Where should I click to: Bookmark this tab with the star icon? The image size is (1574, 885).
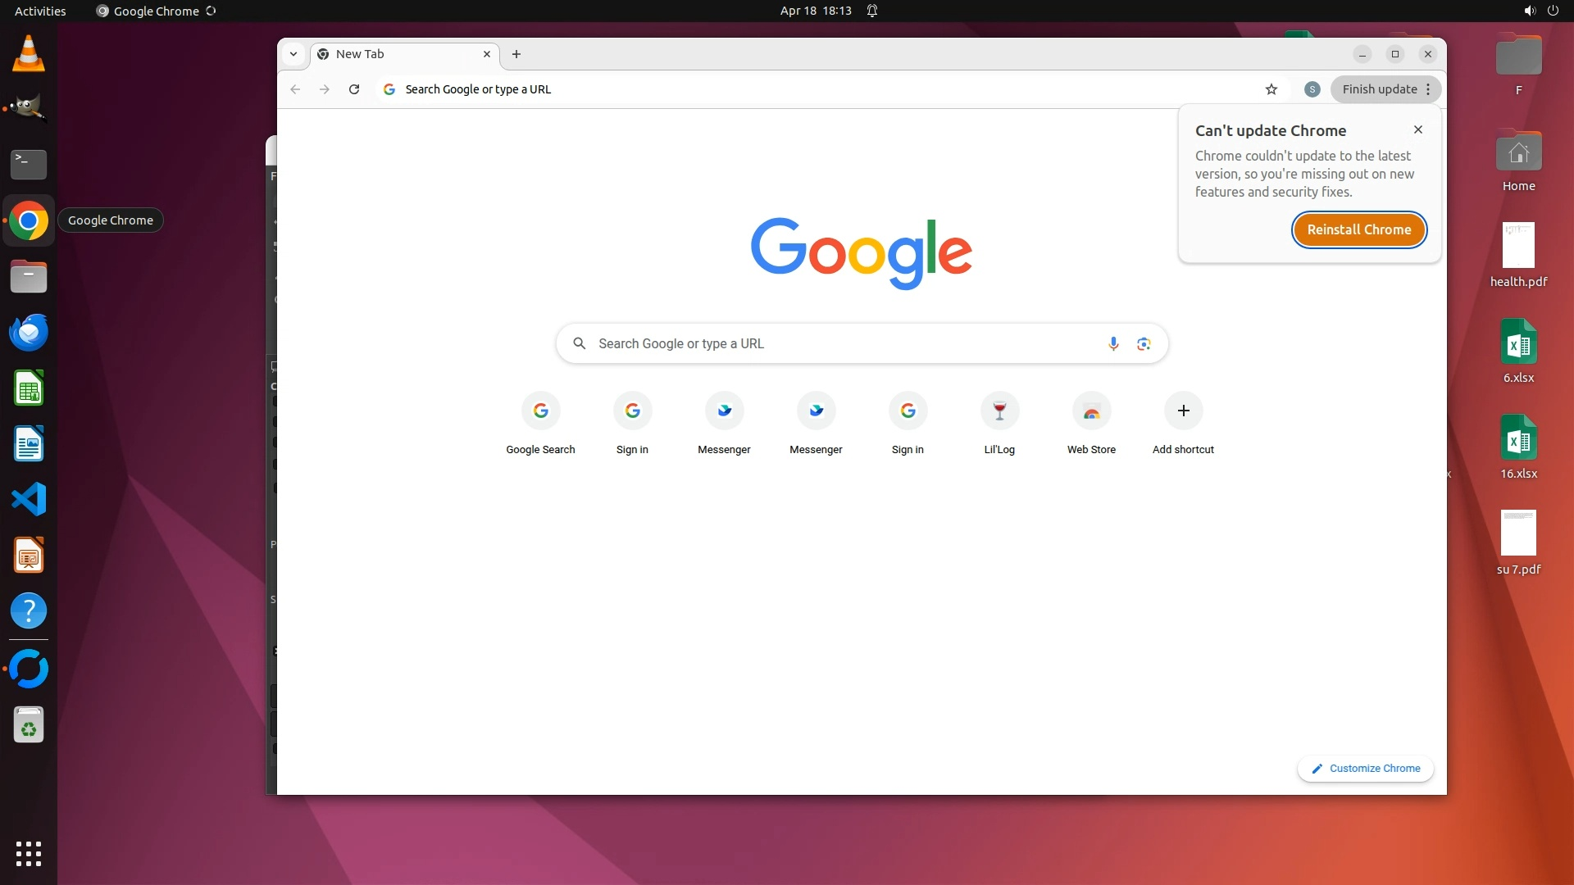1271,89
